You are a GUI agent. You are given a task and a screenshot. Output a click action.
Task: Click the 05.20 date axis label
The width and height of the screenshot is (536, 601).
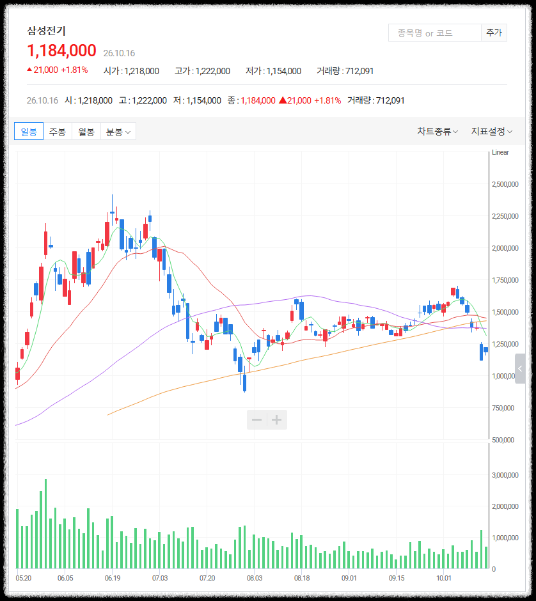pyautogui.click(x=24, y=577)
